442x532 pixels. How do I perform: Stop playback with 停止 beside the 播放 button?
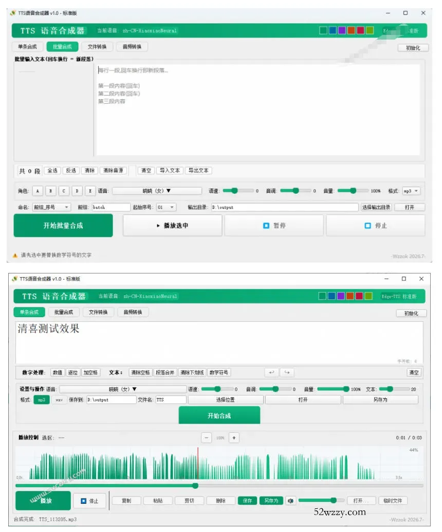90,501
